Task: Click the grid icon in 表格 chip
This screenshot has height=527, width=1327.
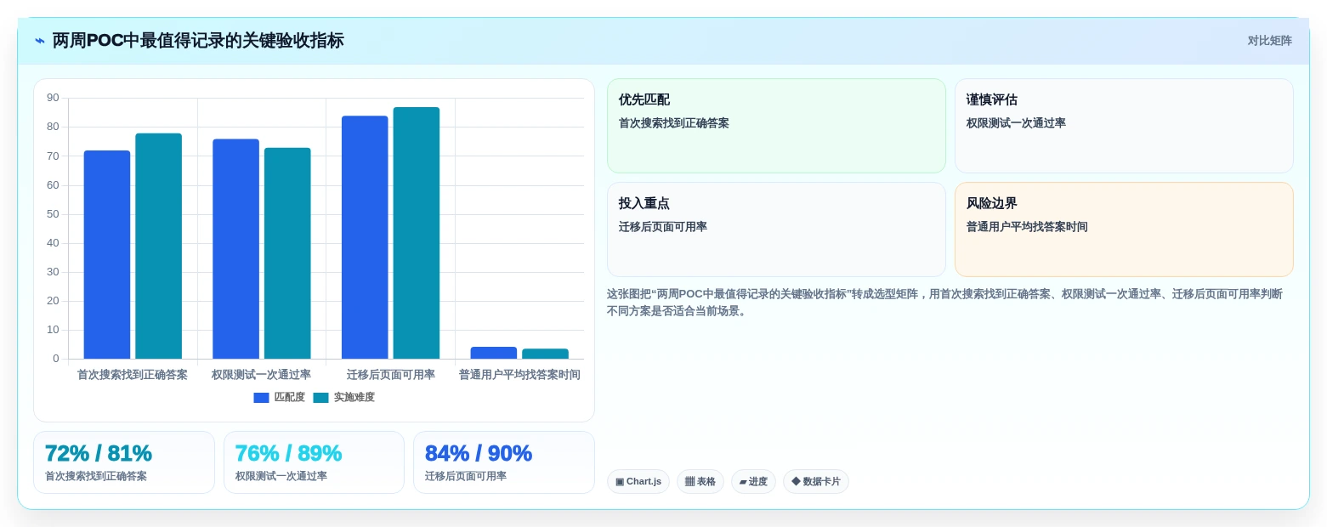Action: (689, 481)
